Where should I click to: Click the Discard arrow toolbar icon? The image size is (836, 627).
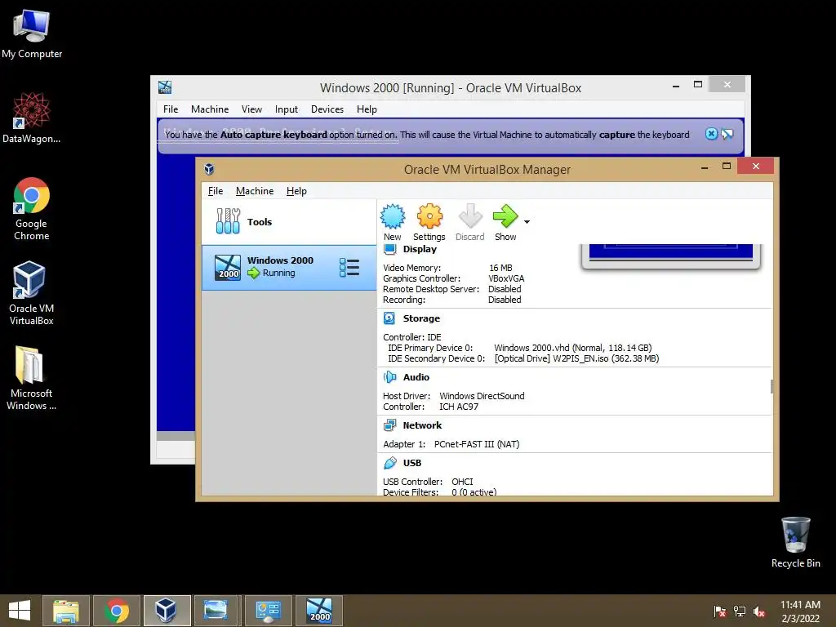pyautogui.click(x=469, y=216)
